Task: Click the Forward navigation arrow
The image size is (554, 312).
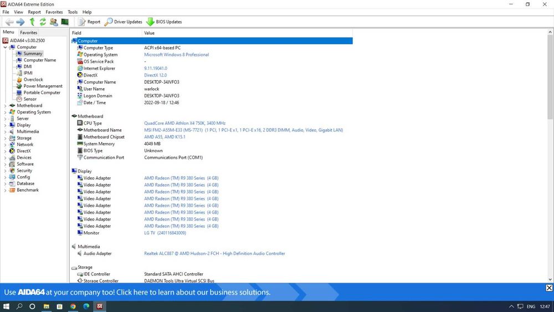Action: (x=20, y=22)
